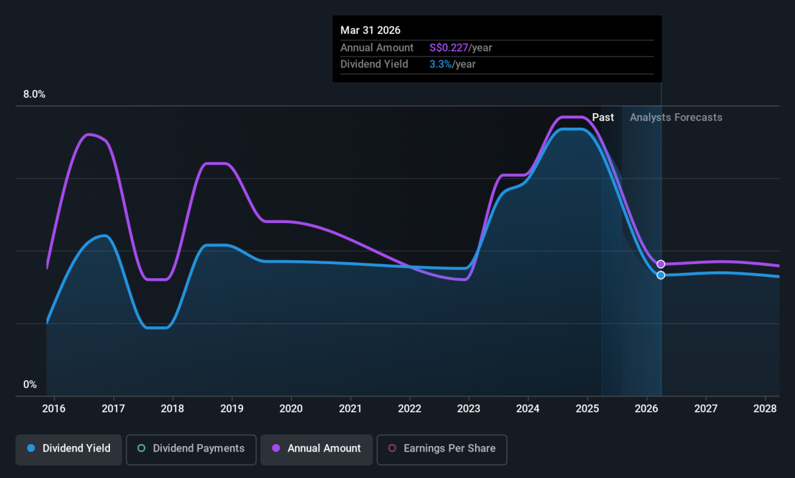Toggle the Annual Amount legend button
This screenshot has width=795, height=478.
315,448
